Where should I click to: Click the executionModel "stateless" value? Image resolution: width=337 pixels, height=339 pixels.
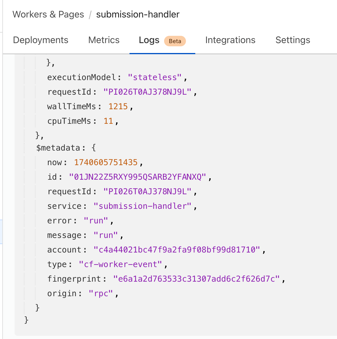click(x=155, y=77)
